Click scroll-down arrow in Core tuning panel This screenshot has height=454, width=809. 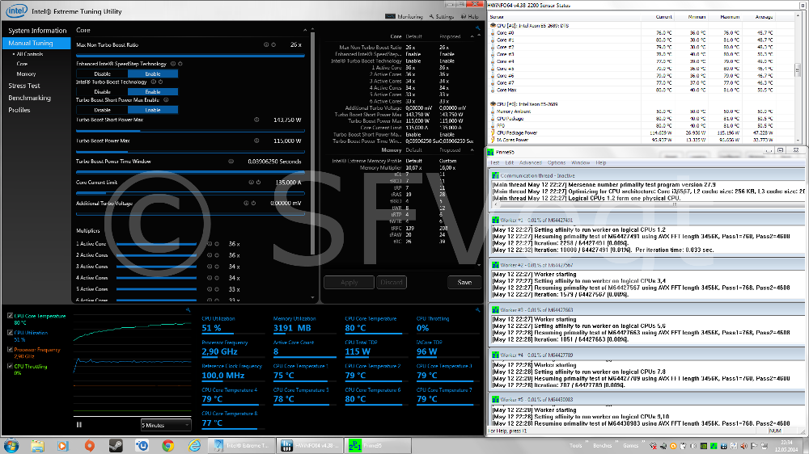[x=312, y=298]
